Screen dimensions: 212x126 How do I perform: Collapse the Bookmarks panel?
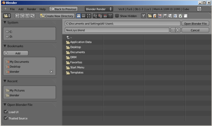[x=5, y=46]
